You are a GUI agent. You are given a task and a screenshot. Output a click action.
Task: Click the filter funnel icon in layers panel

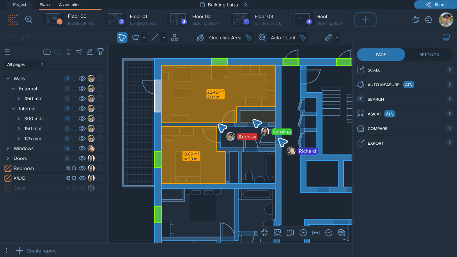(x=101, y=52)
